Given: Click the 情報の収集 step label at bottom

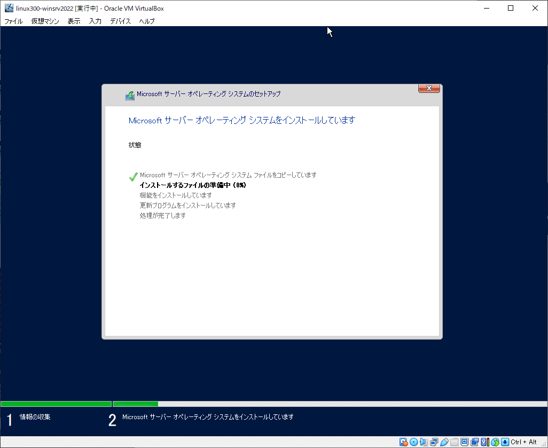Looking at the screenshot, I should (35, 417).
